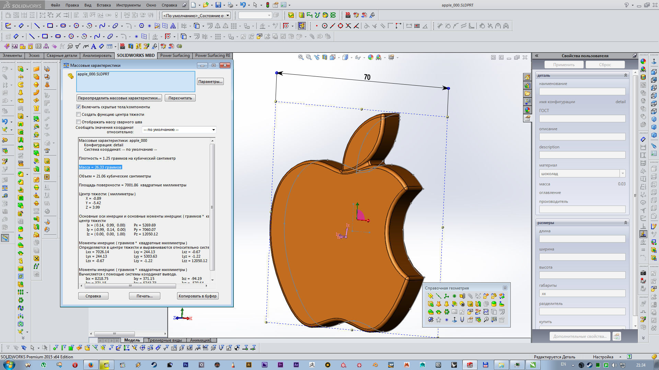Image resolution: width=659 pixels, height=370 pixels.
Task: Check Отображать массу сварного шва
Action: (x=79, y=122)
